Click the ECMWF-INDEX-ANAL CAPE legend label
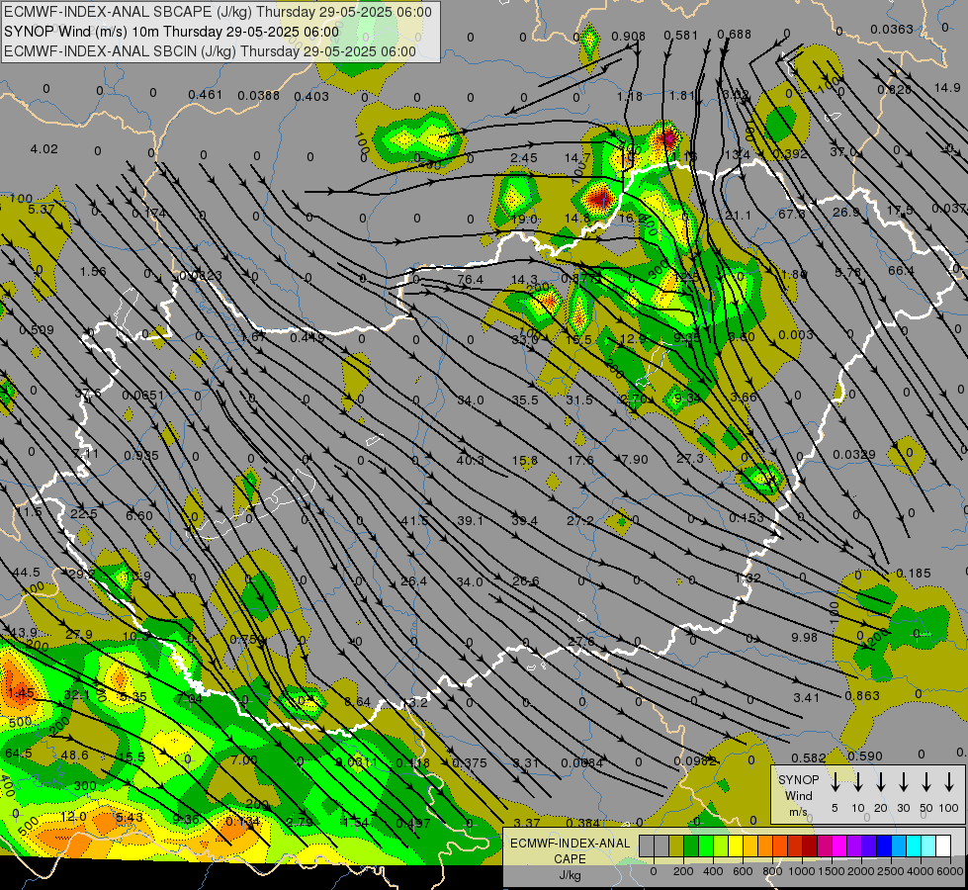968x890 pixels. pyautogui.click(x=570, y=851)
